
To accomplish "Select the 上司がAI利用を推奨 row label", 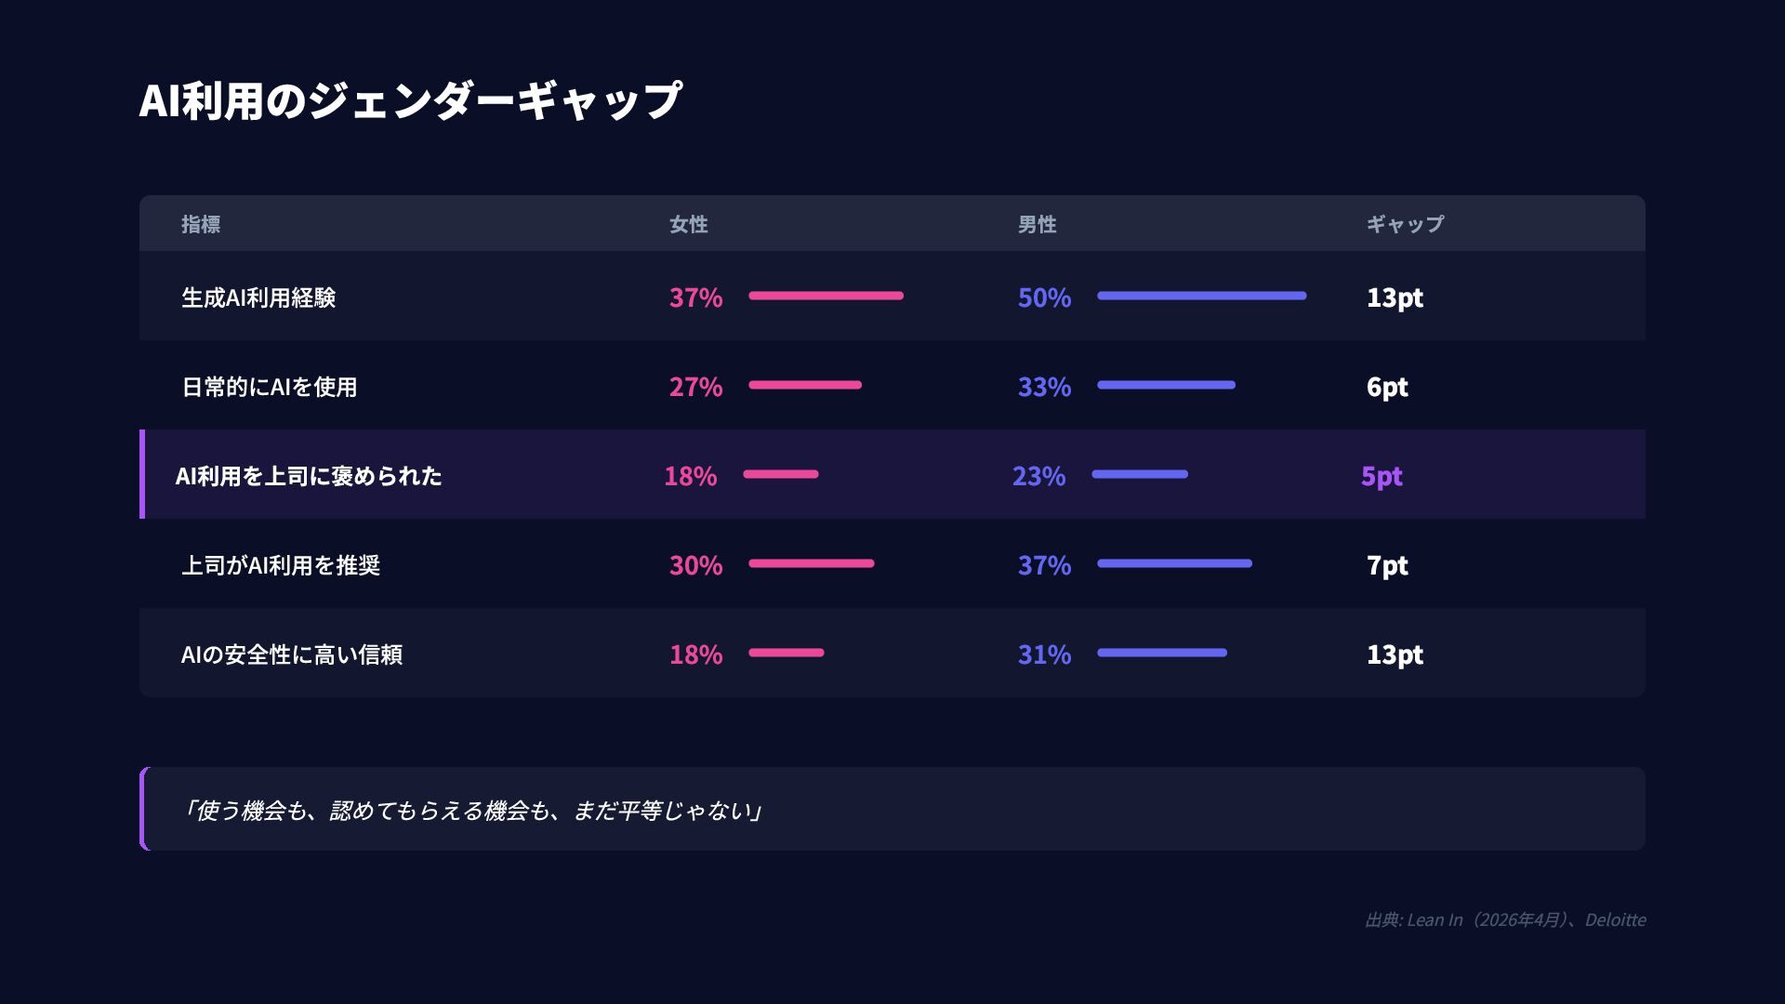I will [x=281, y=565].
